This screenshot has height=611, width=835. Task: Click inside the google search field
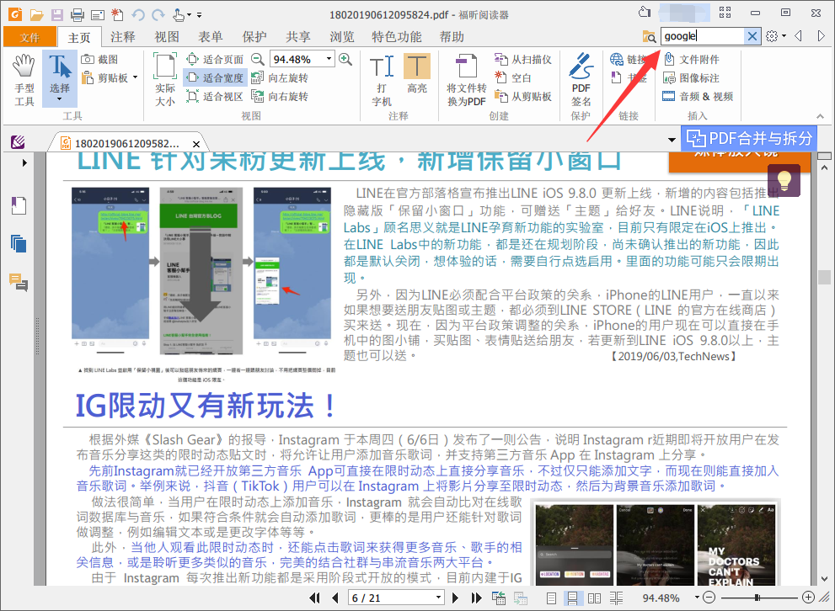pos(702,36)
